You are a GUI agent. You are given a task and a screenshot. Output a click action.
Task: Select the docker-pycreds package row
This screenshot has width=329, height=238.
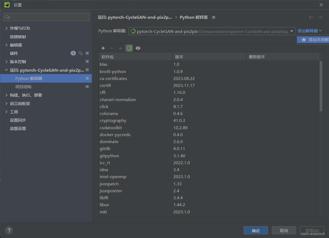pyautogui.click(x=209, y=135)
